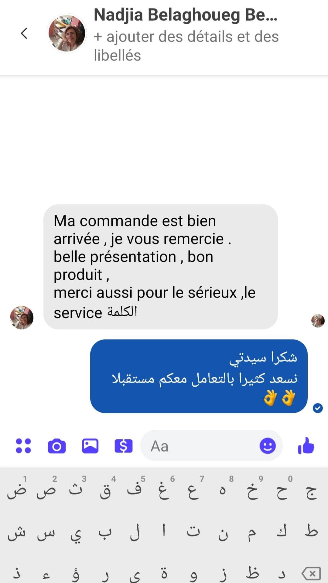Viewport: 328px width, 583px height.
Task: Tap the ط key on keyboard
Action: coord(311,532)
